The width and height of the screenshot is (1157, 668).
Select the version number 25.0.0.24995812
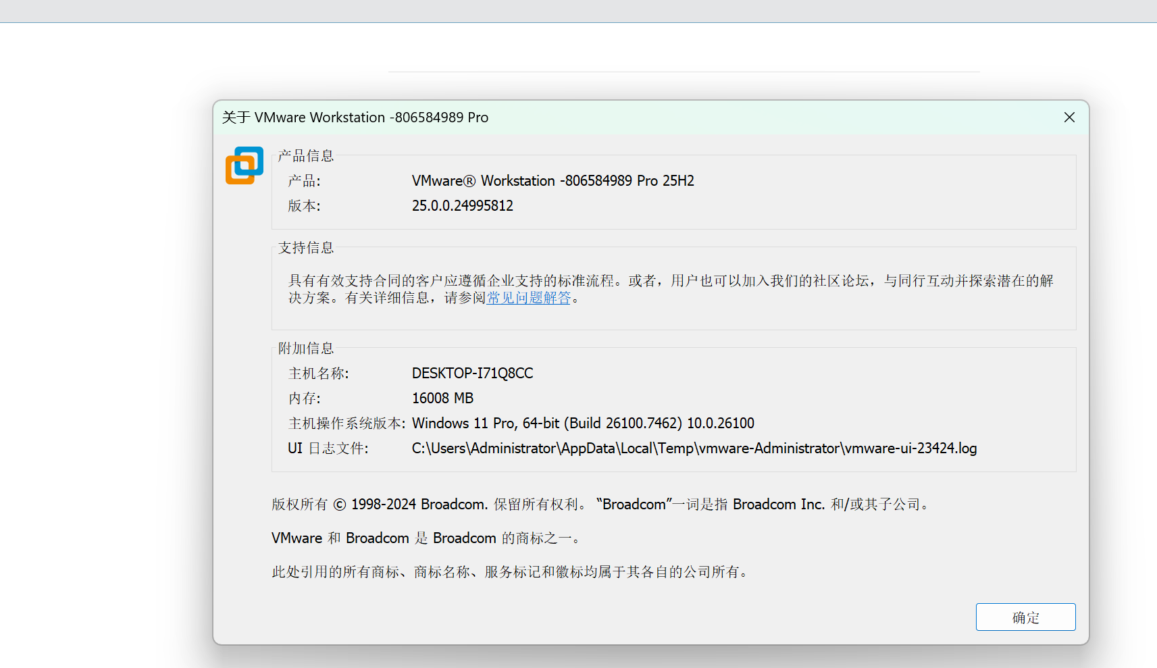coord(463,205)
